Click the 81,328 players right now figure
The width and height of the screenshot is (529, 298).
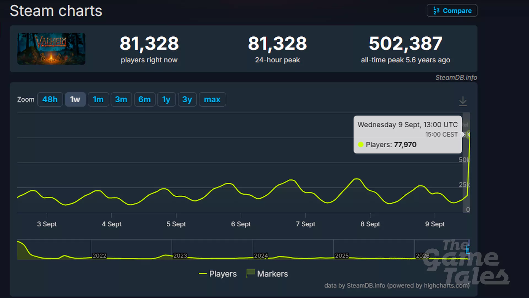(149, 44)
